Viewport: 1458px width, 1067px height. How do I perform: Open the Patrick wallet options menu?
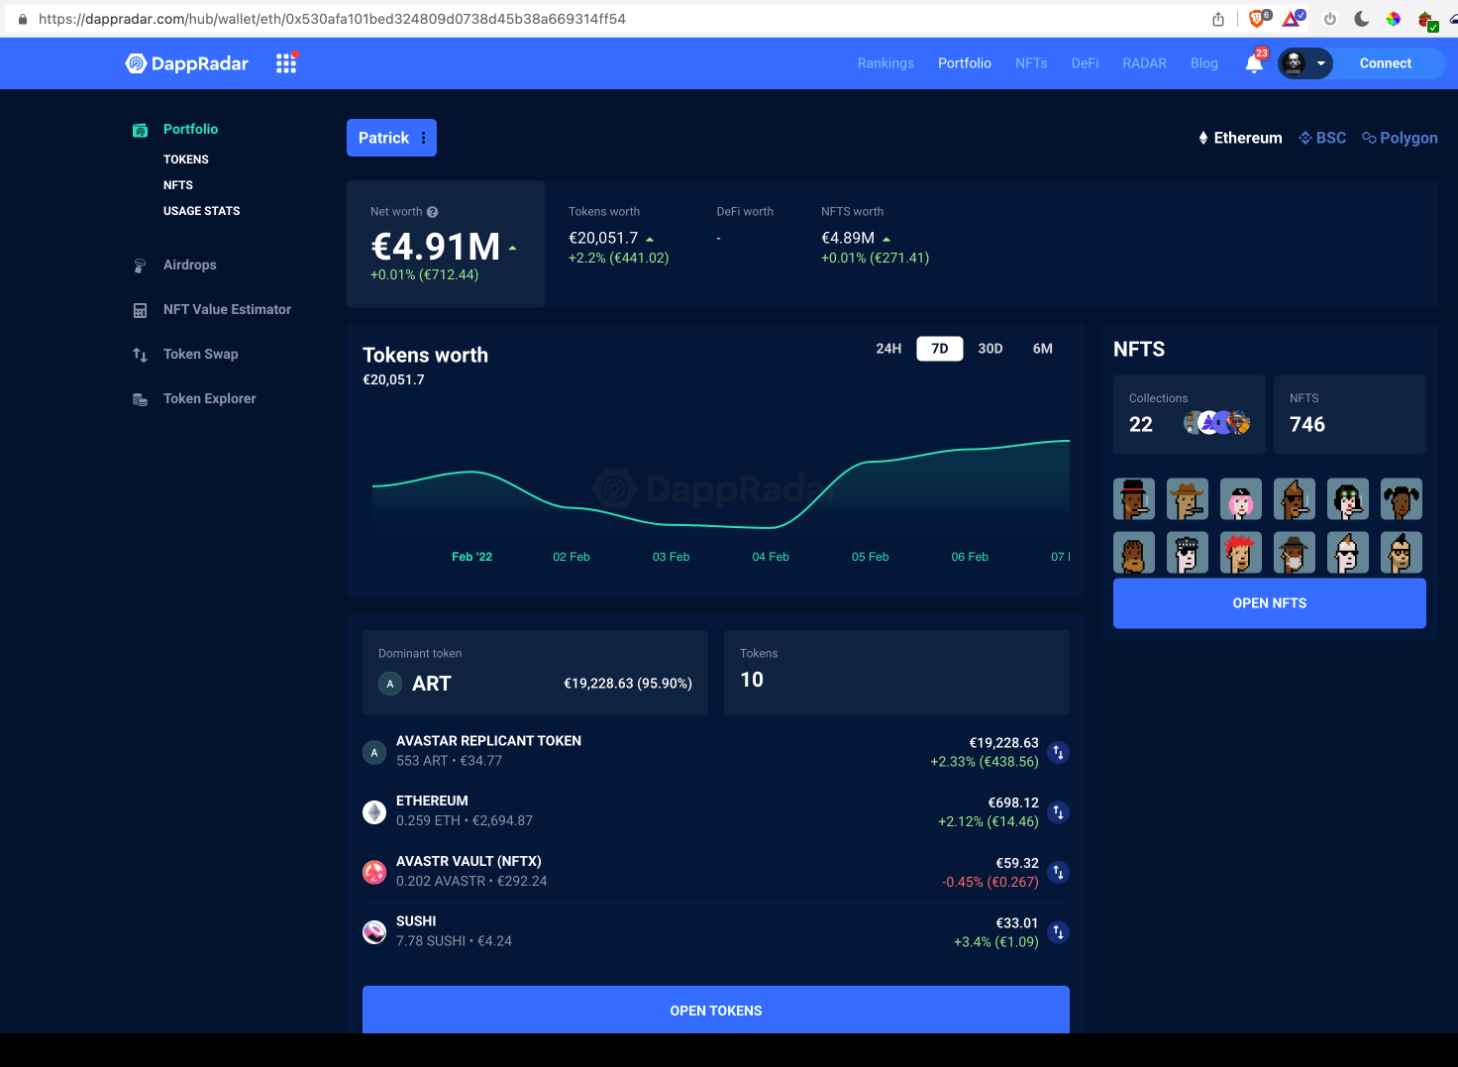pos(424,138)
